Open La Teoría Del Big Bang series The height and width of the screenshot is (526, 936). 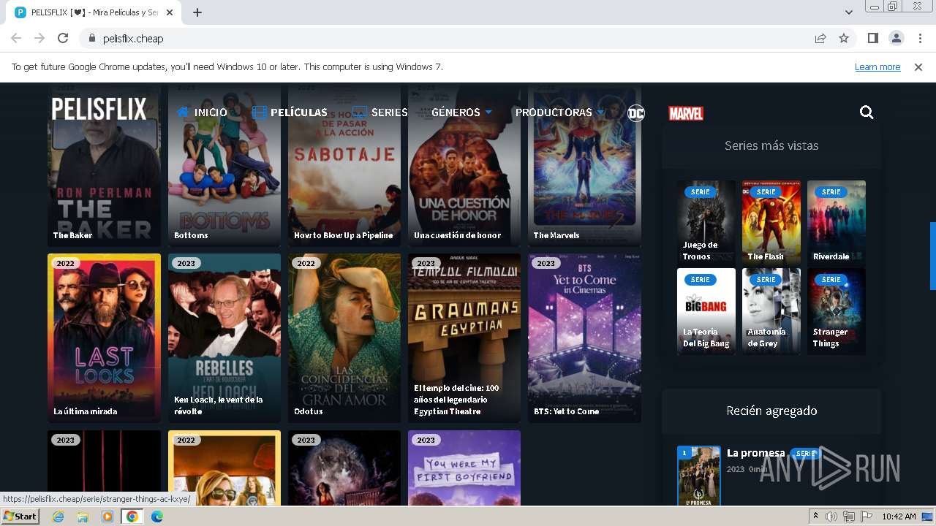(706, 311)
